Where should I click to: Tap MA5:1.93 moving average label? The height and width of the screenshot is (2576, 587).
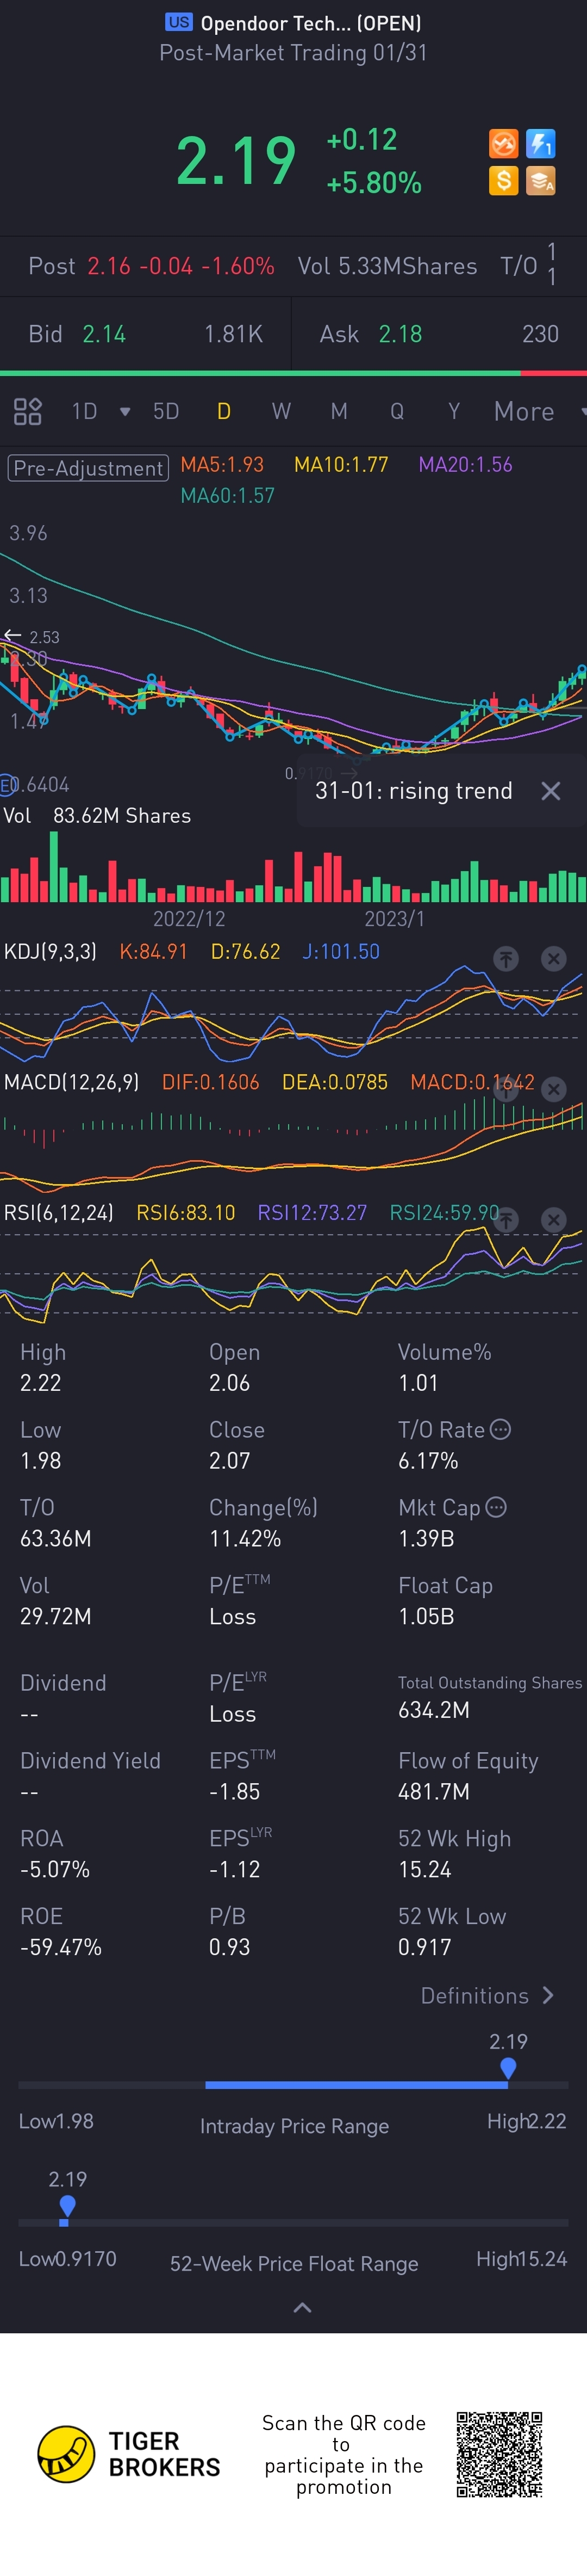click(222, 465)
